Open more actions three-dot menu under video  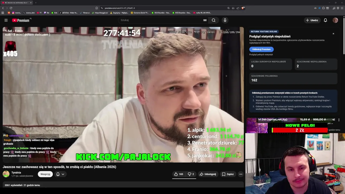click(x=241, y=174)
